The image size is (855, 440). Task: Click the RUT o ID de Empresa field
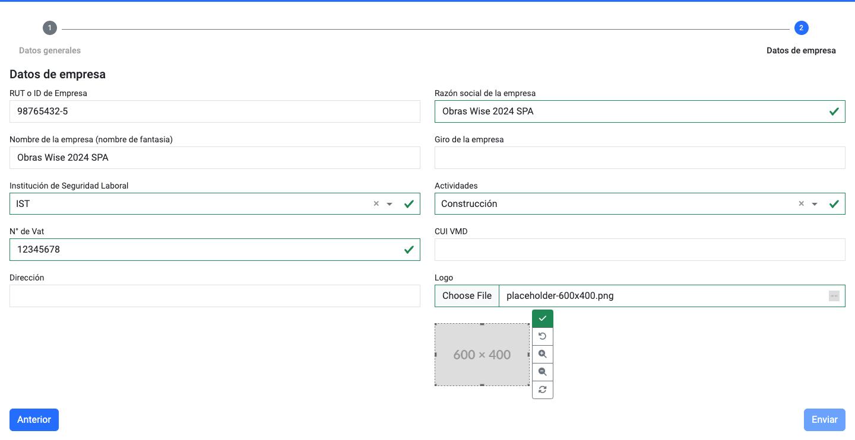click(214, 111)
